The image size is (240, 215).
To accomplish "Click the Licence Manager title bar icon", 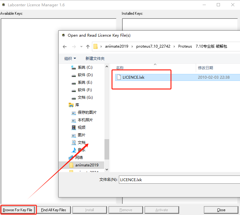I will click(x=3, y=5).
